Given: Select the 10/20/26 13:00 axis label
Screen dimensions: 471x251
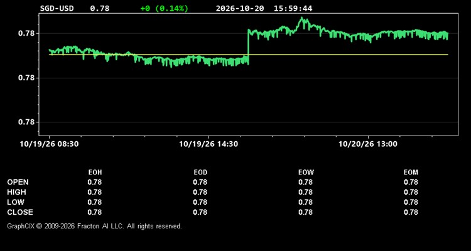Looking at the screenshot, I should pyautogui.click(x=368, y=144).
